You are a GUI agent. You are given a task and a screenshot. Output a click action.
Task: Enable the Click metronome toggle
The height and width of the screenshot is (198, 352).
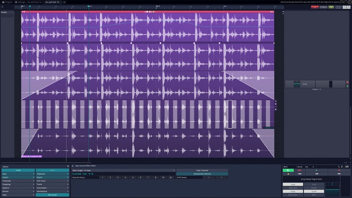[x=314, y=184]
